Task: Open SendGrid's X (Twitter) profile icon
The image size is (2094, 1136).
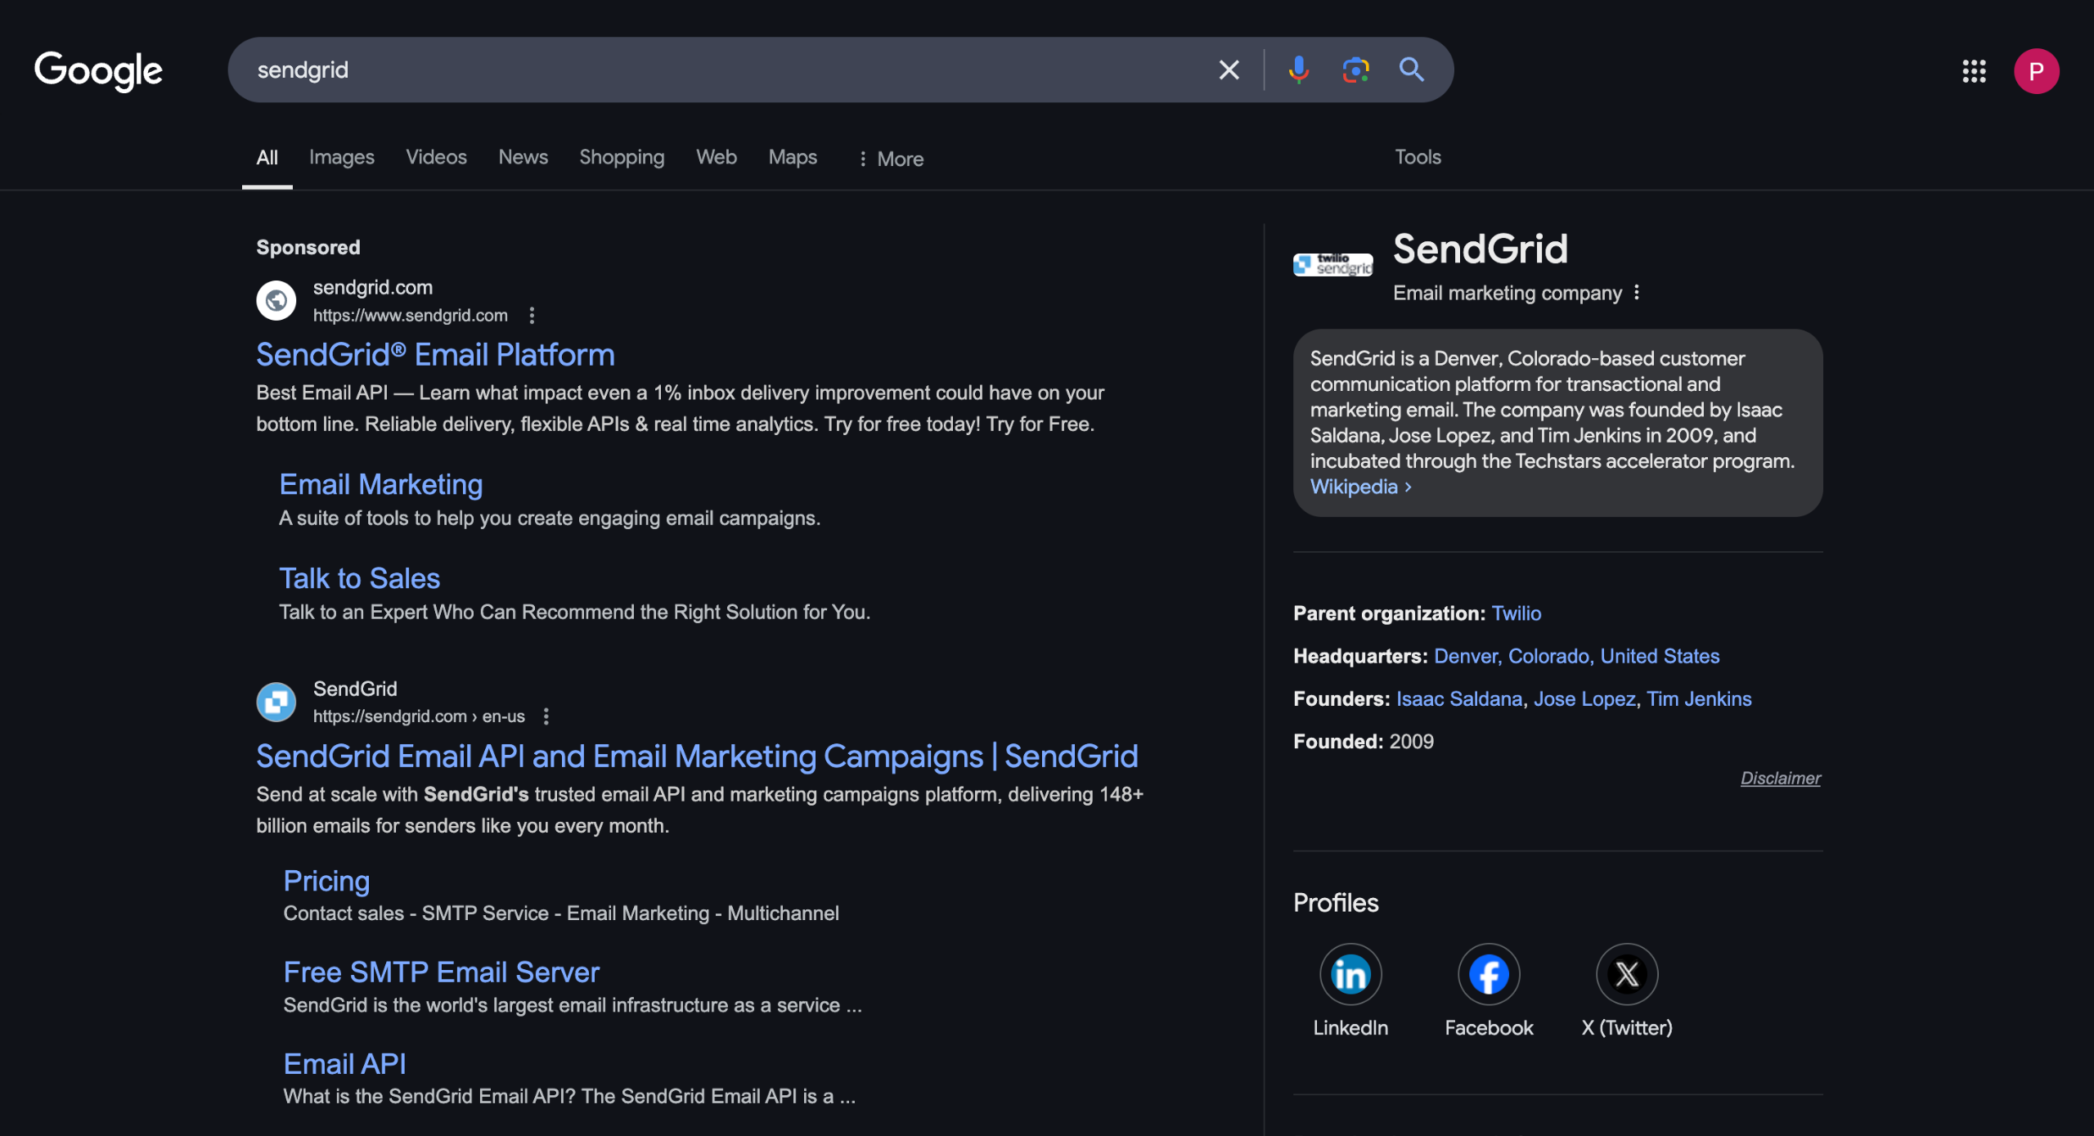Action: pyautogui.click(x=1627, y=974)
